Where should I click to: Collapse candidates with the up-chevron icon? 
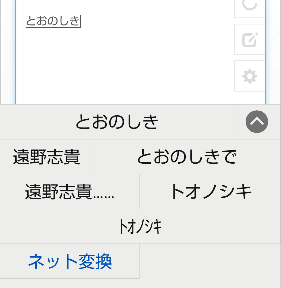click(257, 122)
